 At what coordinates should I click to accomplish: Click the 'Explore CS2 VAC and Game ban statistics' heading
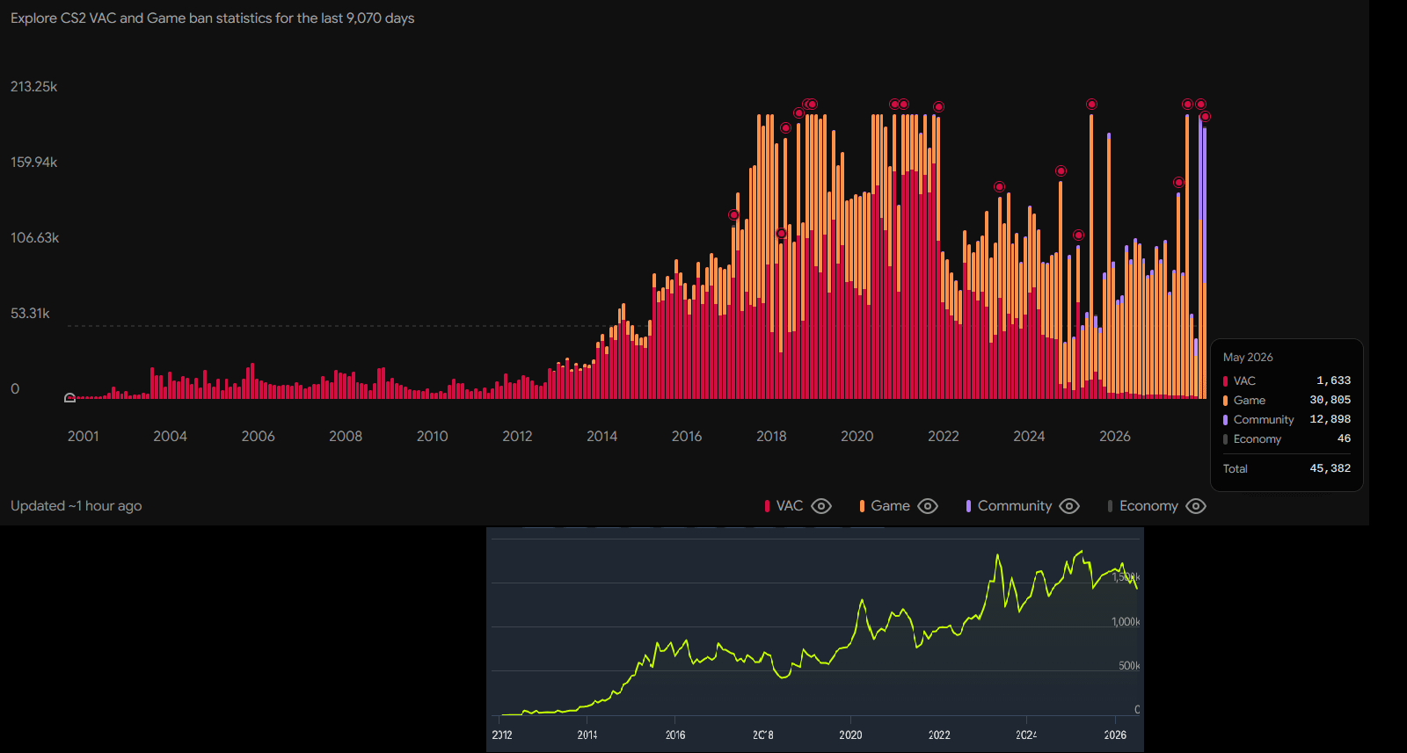click(212, 18)
